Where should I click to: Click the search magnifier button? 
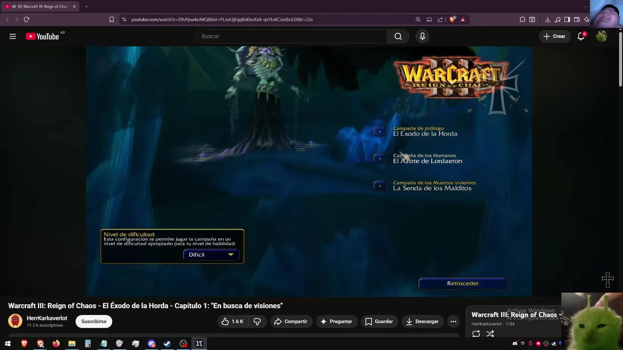[398, 36]
